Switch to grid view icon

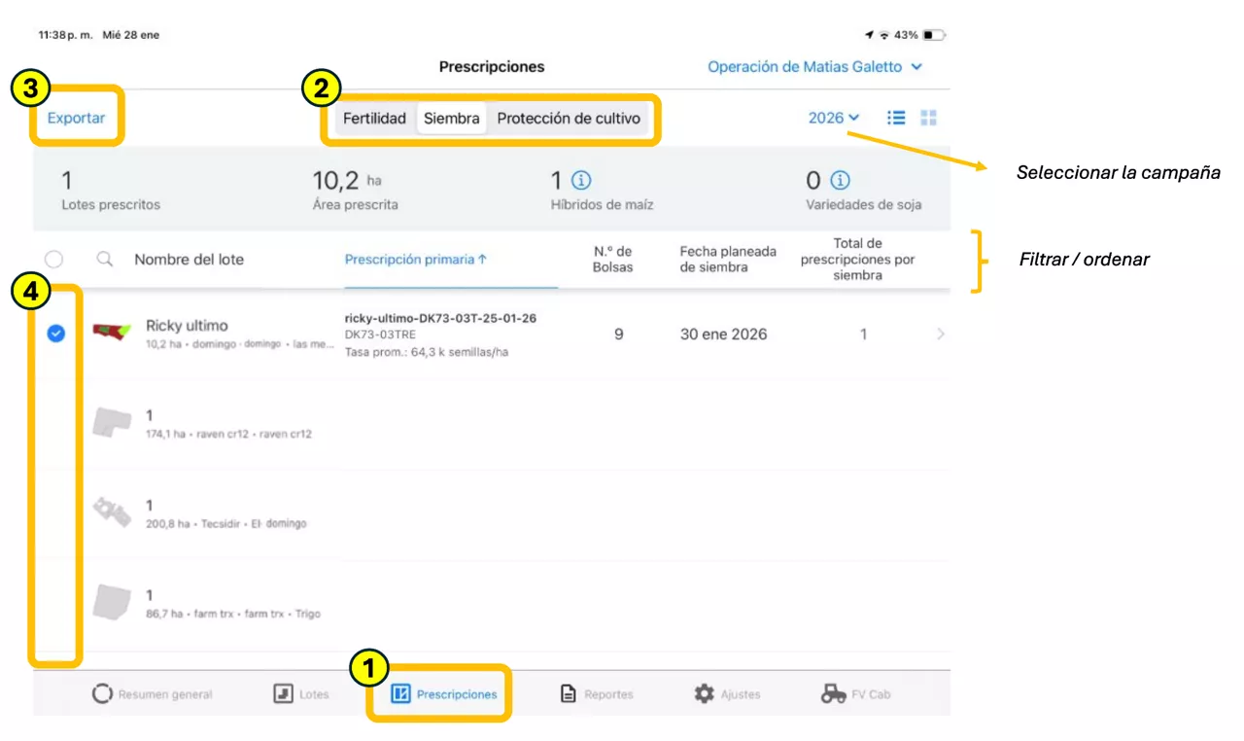(928, 118)
